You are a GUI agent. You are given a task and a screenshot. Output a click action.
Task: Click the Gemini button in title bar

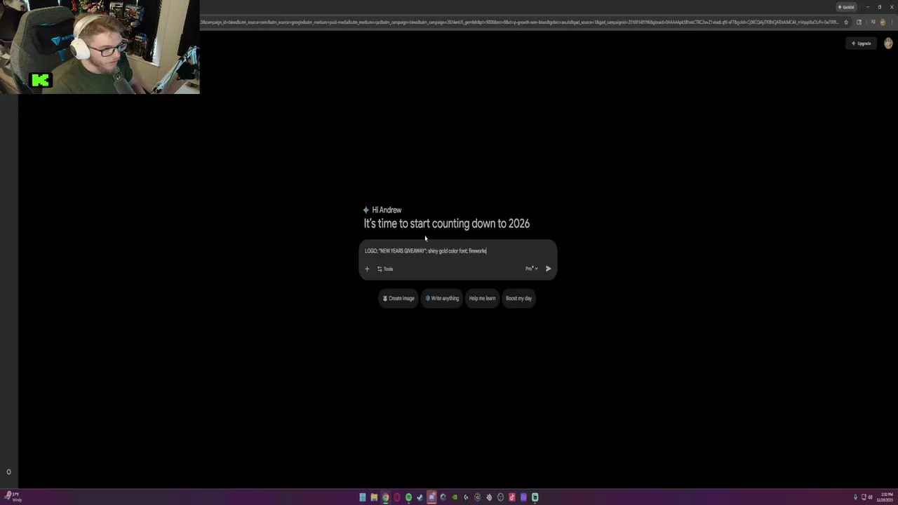846,7
